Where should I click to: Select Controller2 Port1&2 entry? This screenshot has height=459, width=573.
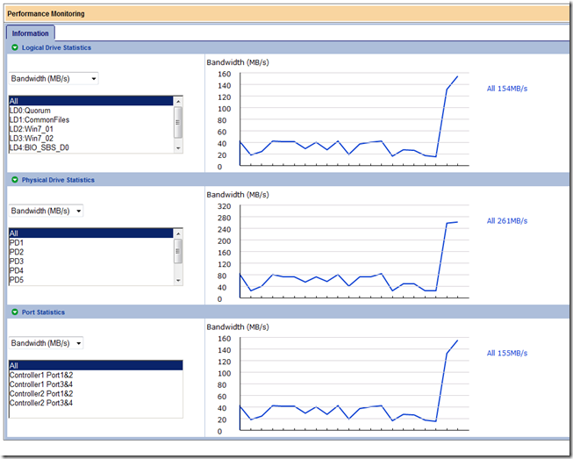tap(96, 393)
